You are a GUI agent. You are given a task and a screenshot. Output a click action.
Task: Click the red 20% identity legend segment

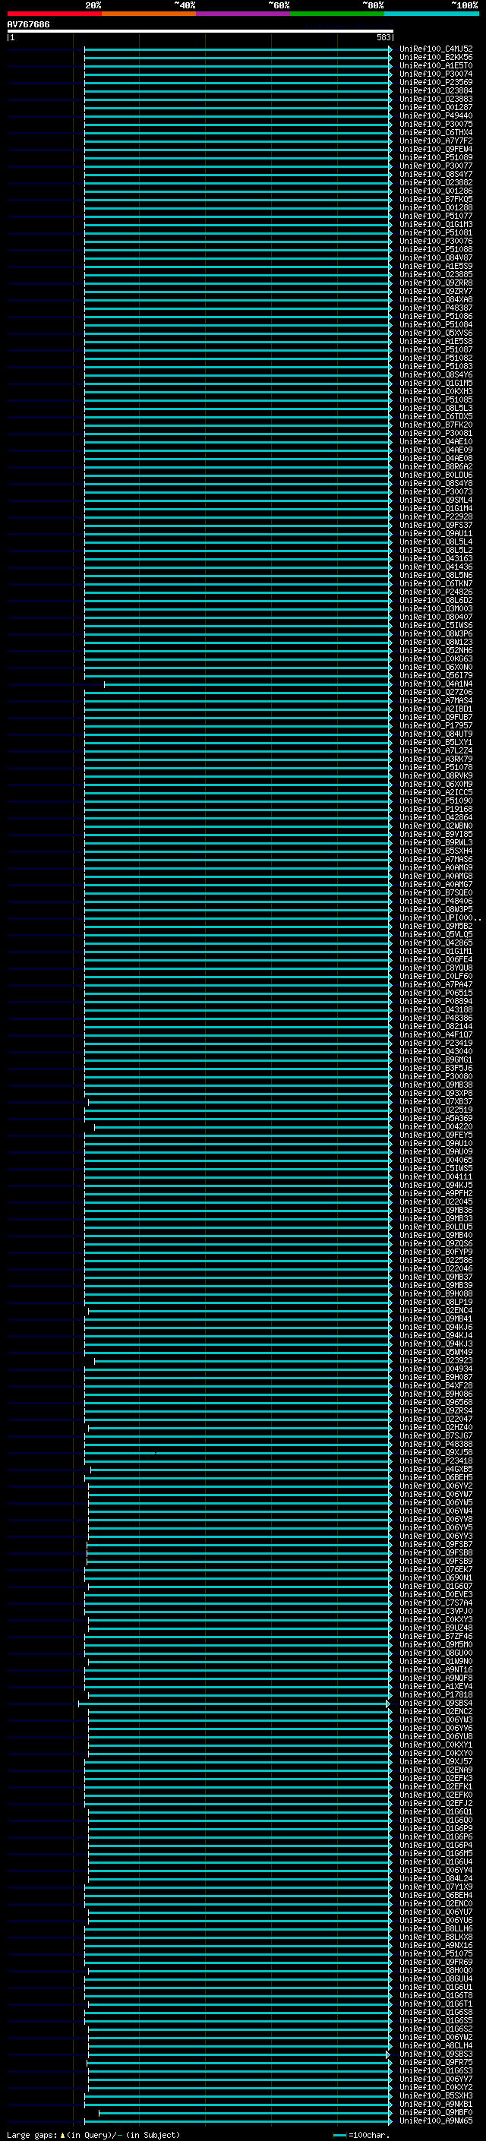coord(54,14)
